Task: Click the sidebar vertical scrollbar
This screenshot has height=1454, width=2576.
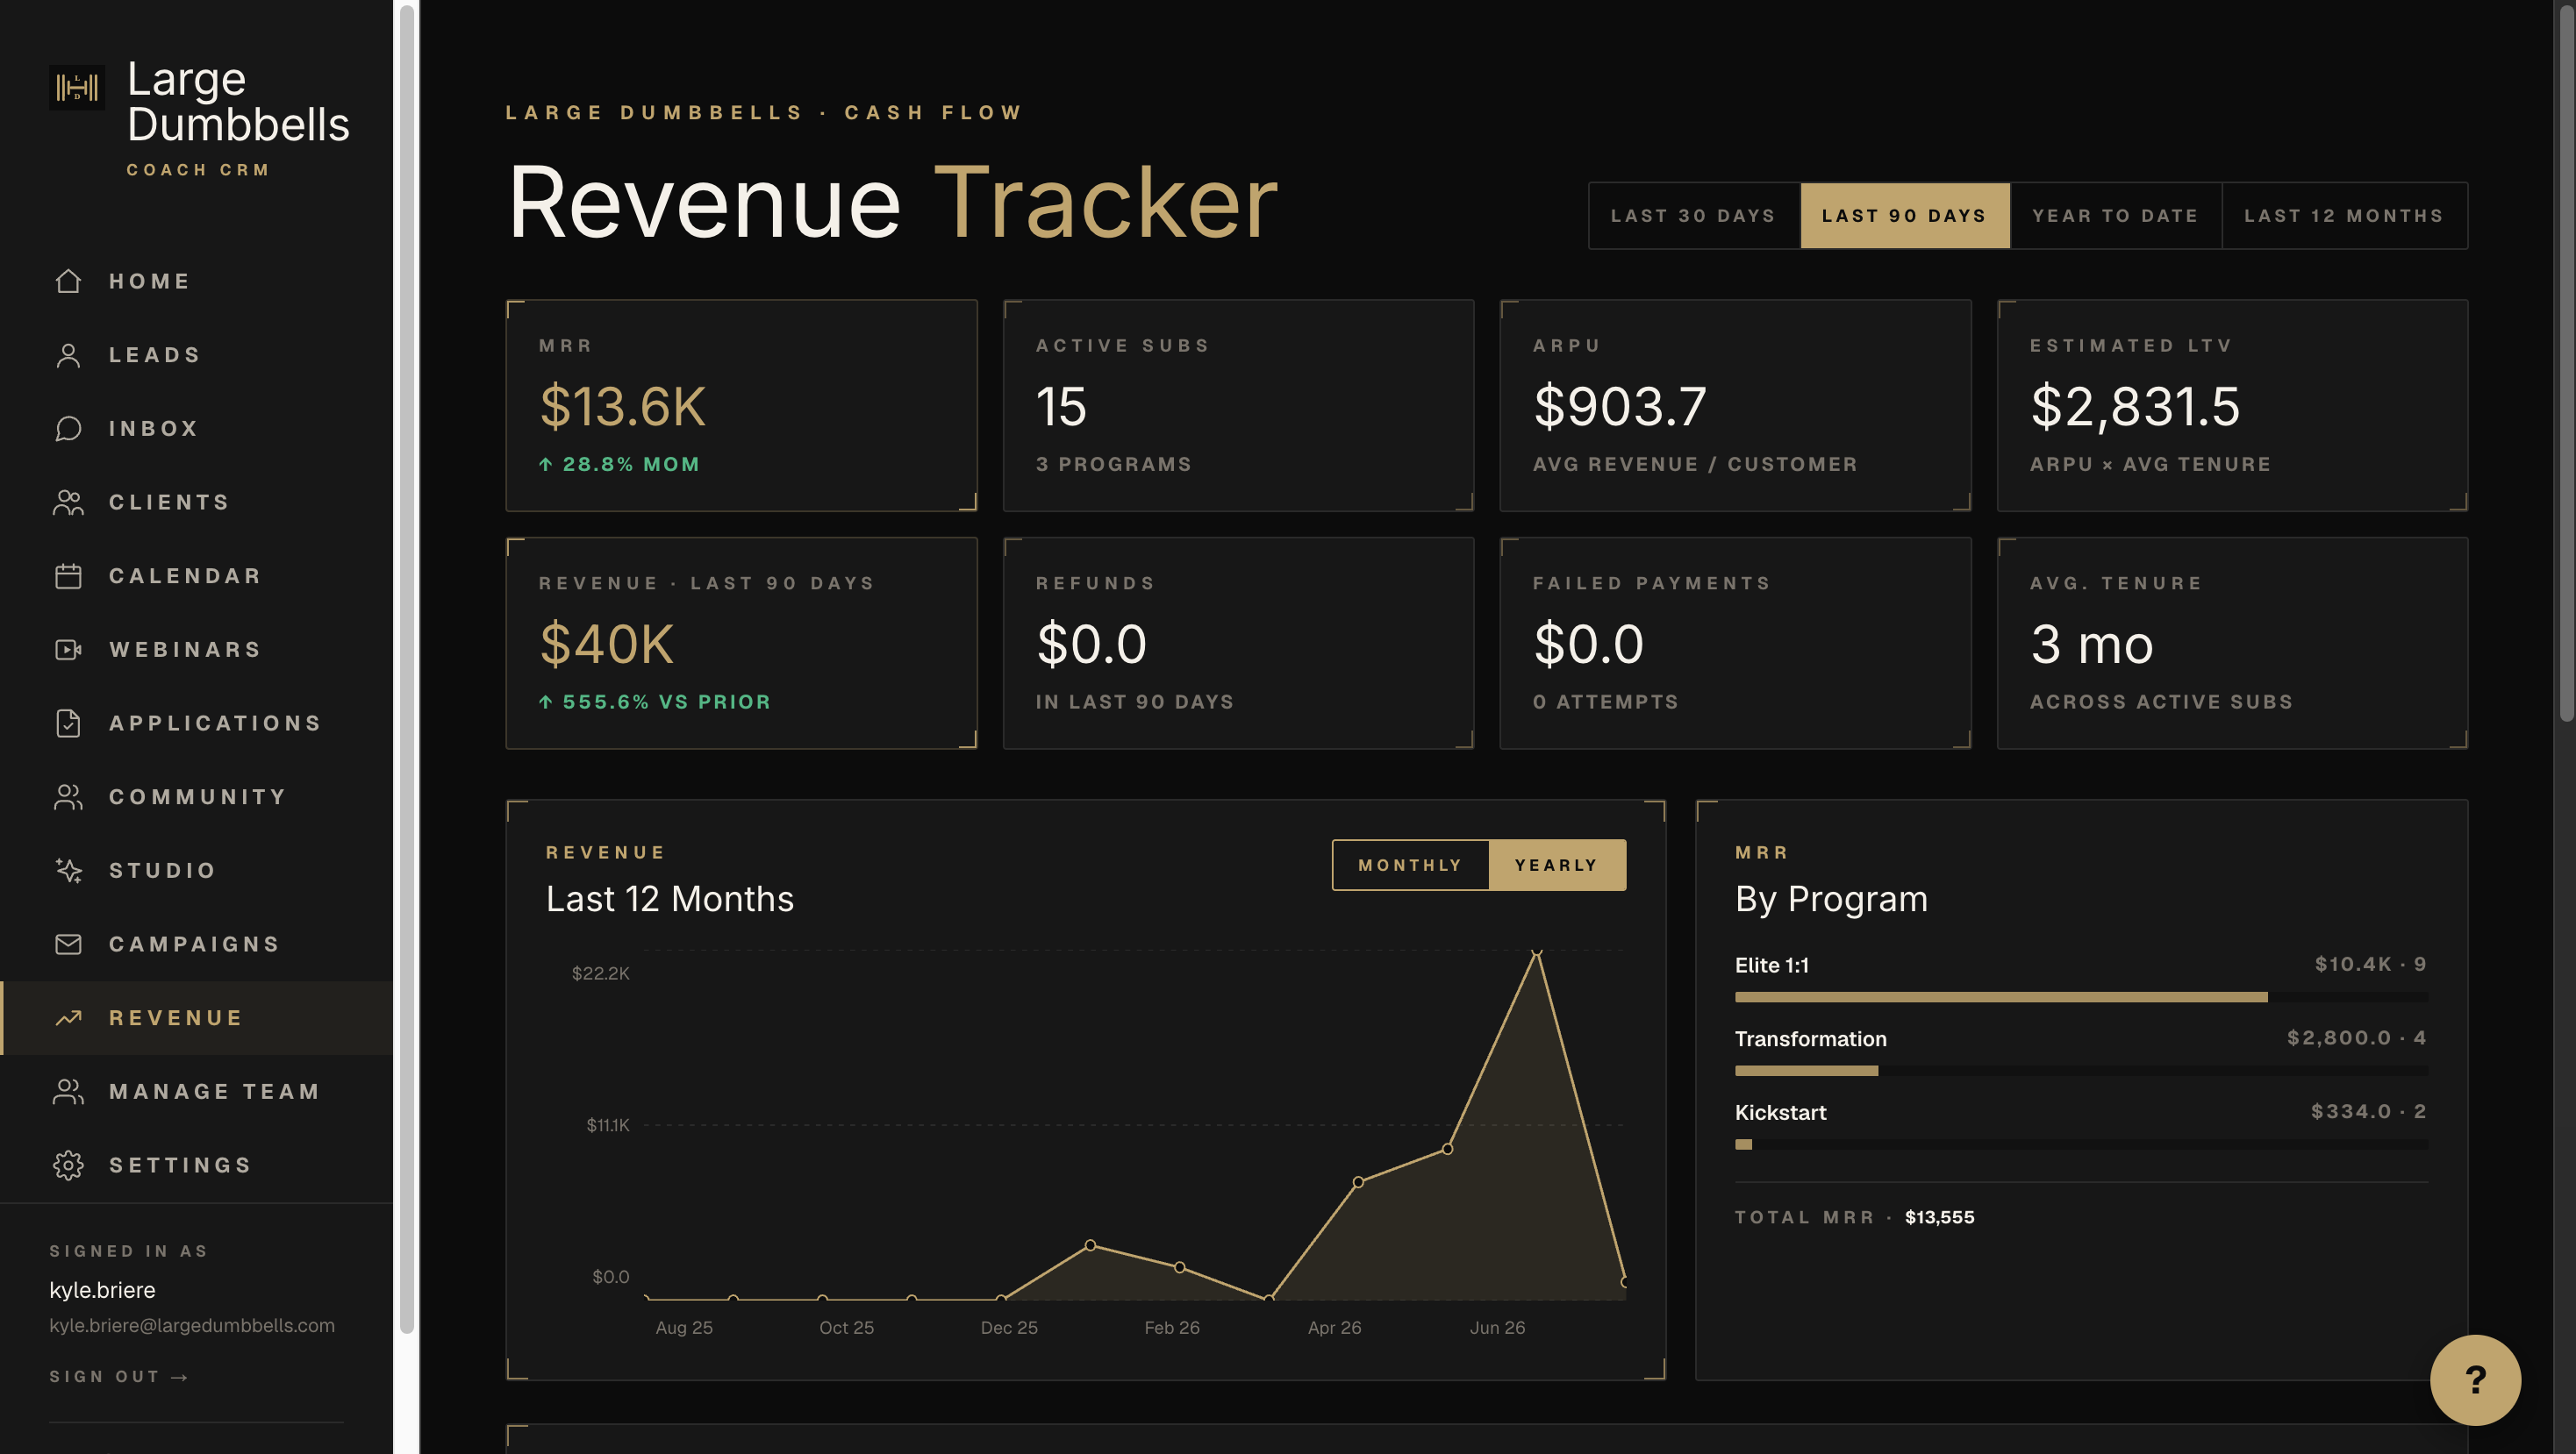Action: click(x=407, y=669)
